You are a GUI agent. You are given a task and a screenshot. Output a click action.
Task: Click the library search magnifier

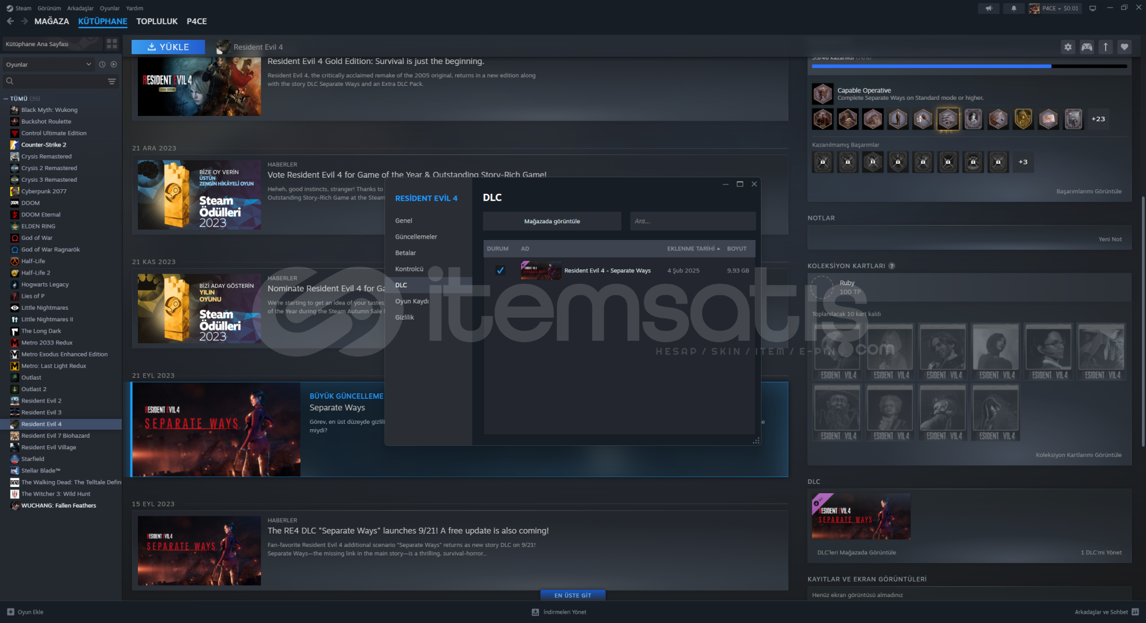[x=10, y=81]
